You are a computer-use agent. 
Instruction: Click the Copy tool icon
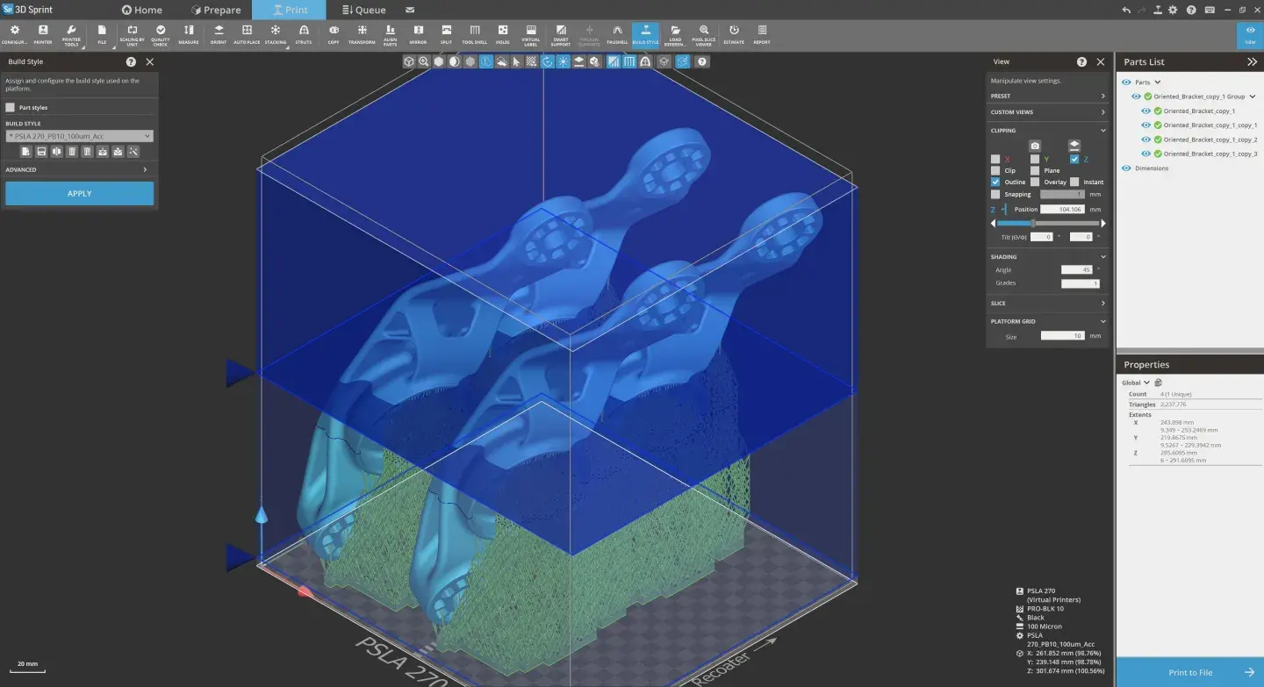pyautogui.click(x=334, y=30)
